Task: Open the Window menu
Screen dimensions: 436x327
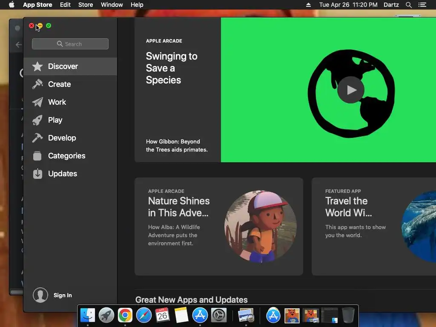Action: [x=112, y=5]
